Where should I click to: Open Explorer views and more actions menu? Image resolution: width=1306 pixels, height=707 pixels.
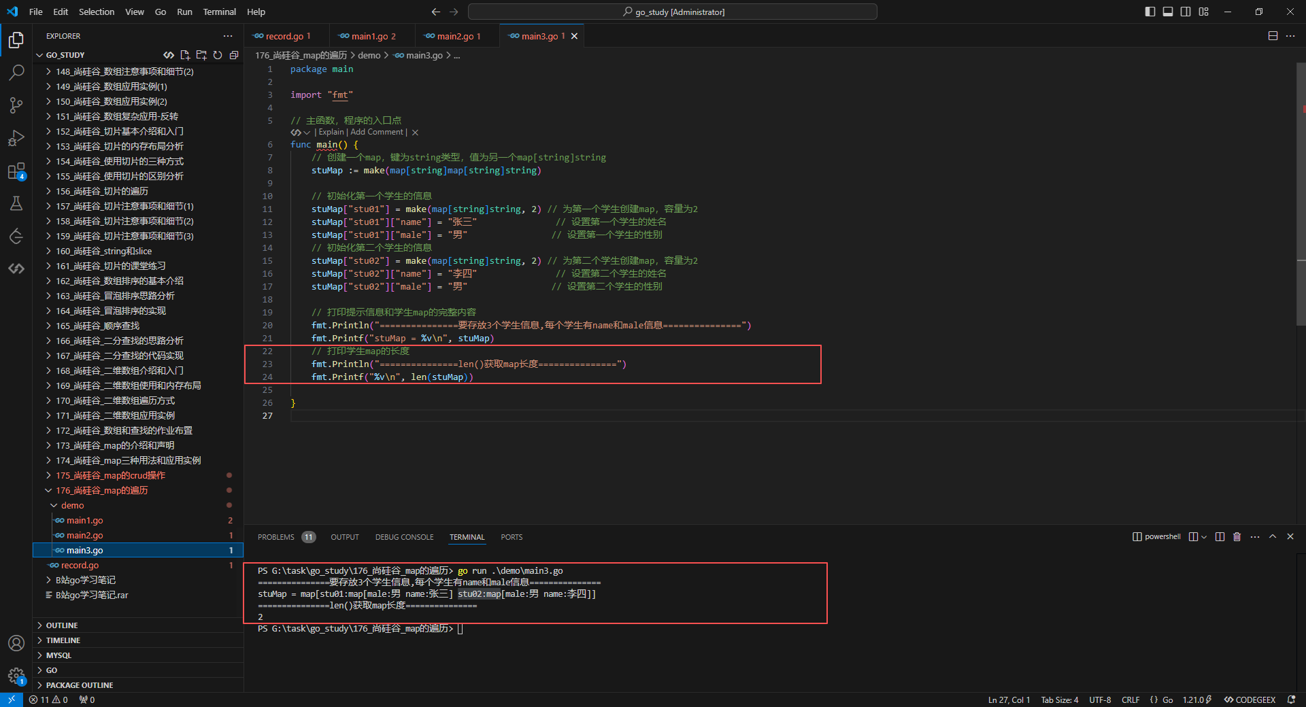(228, 36)
